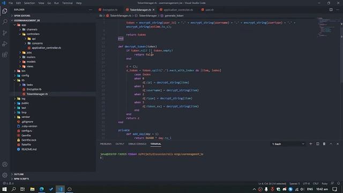Image resolution: width=343 pixels, height=193 pixels.
Task: Open Microsoft Edge from taskbar
Action: 42,189
